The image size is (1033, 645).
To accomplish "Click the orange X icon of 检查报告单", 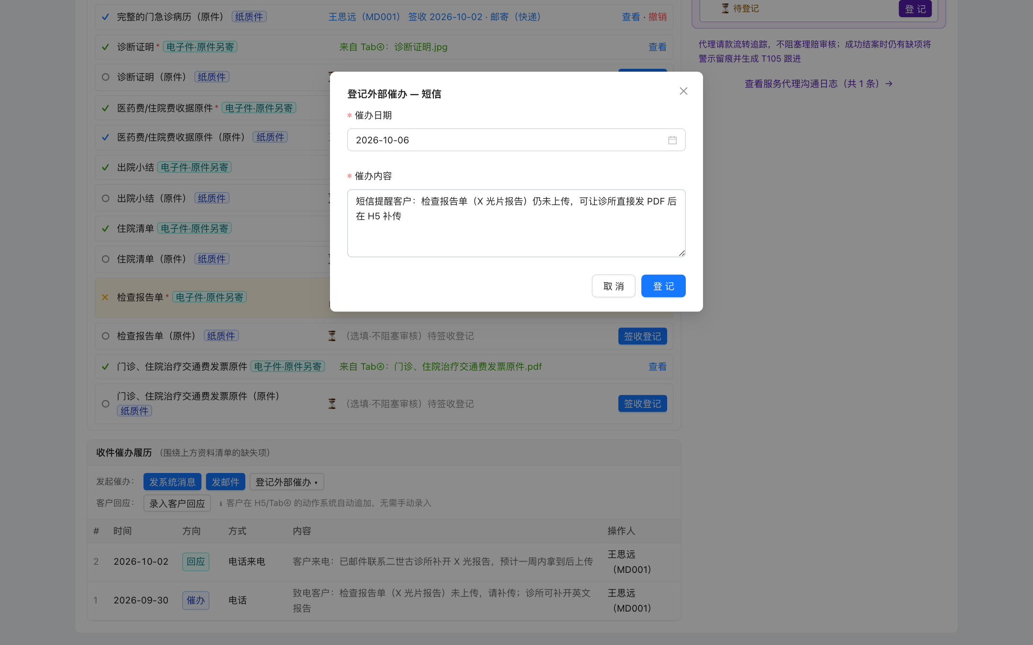I will [x=105, y=297].
